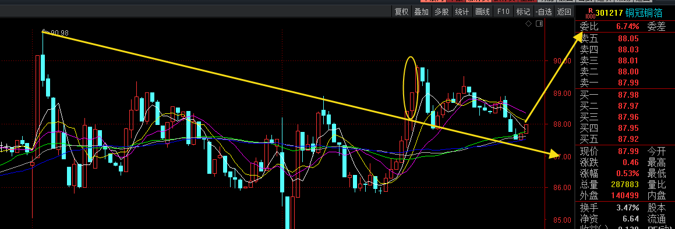Select the 卖五 row price 88.05
The width and height of the screenshot is (675, 229).
tap(628, 39)
